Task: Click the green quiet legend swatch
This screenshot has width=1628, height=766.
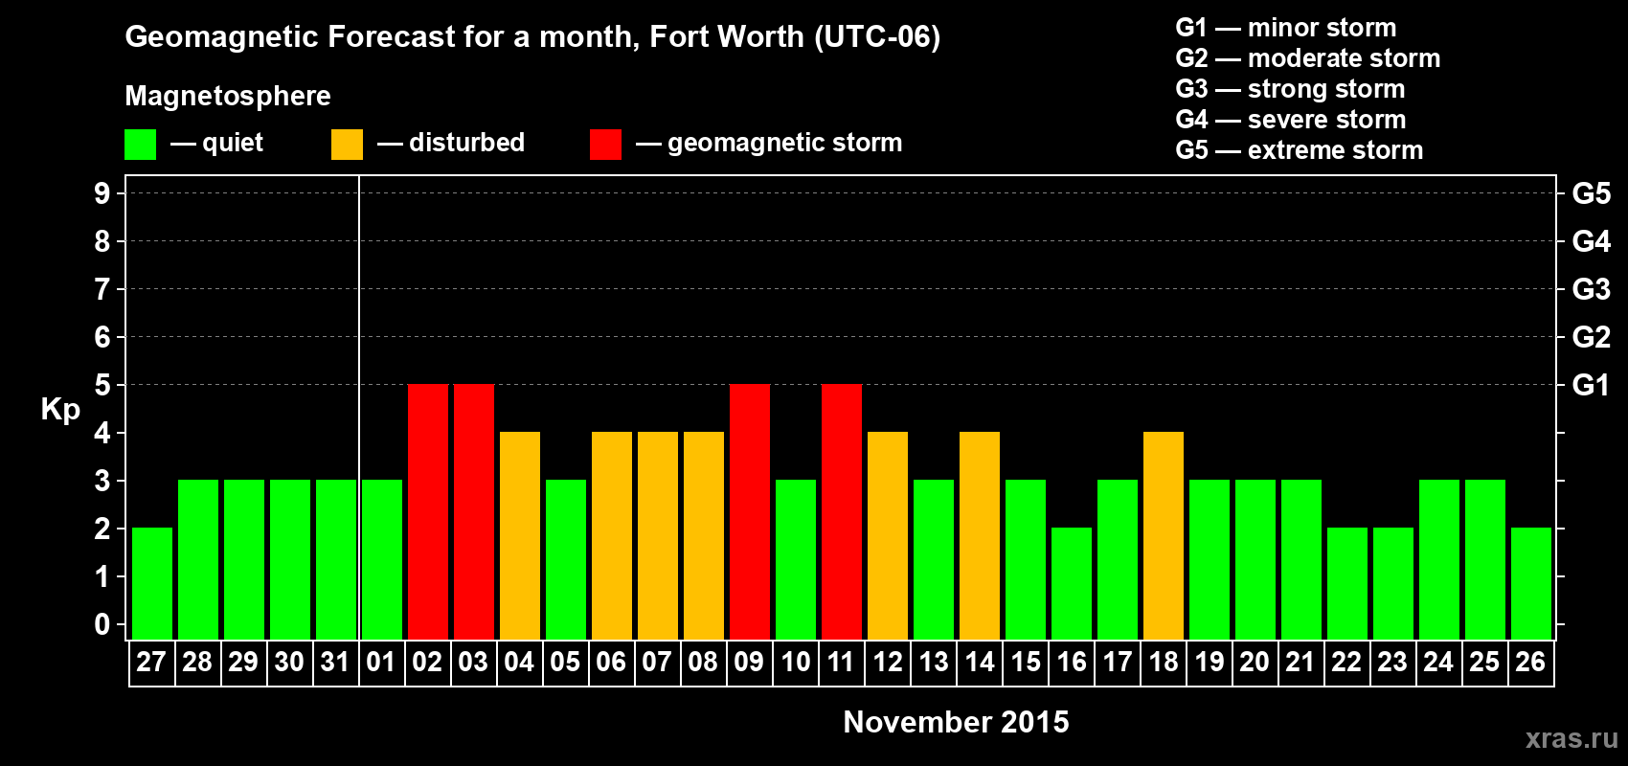Action: coord(140,145)
